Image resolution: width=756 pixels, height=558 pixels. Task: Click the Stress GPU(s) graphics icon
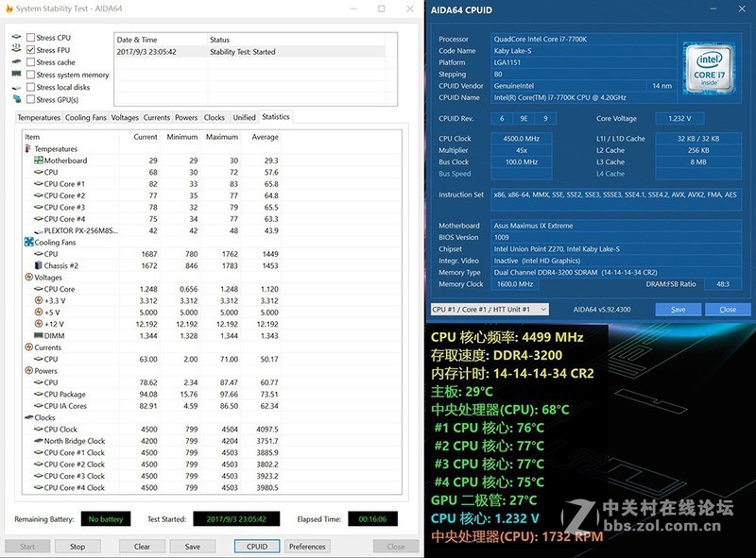pyautogui.click(x=17, y=97)
